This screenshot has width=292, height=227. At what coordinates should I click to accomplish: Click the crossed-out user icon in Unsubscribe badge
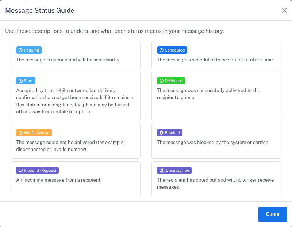click(x=161, y=170)
